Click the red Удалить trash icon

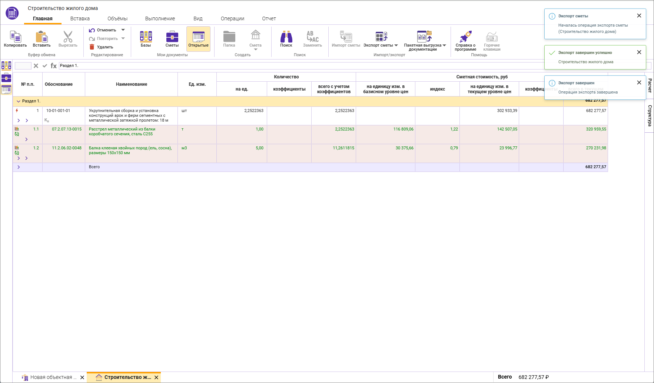click(x=92, y=47)
